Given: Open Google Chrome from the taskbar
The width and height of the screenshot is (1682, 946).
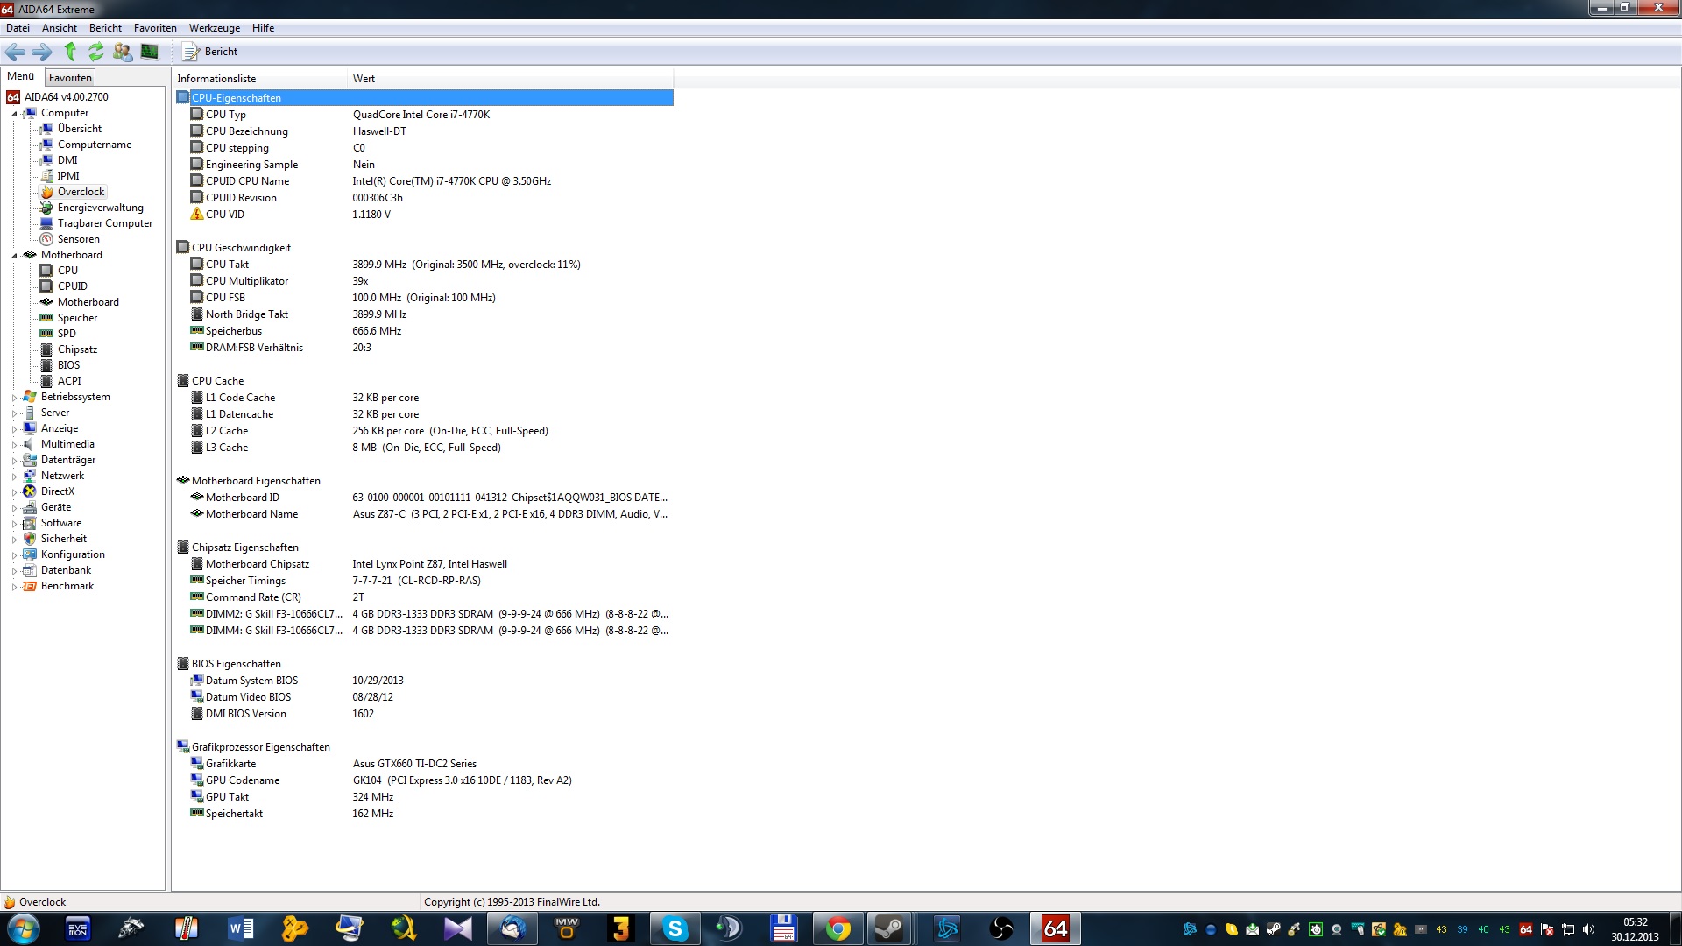Looking at the screenshot, I should [838, 928].
